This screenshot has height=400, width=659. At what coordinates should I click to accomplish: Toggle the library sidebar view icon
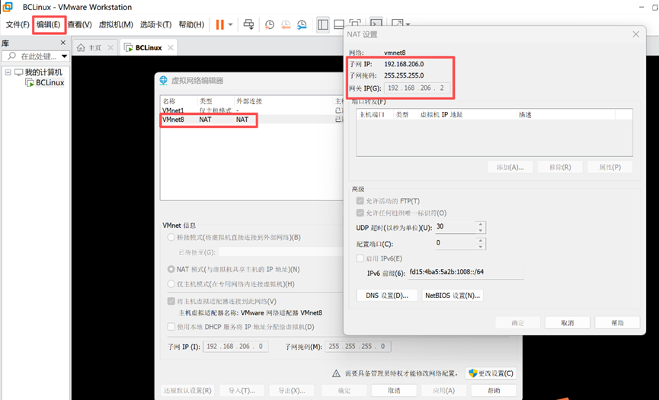click(x=323, y=25)
